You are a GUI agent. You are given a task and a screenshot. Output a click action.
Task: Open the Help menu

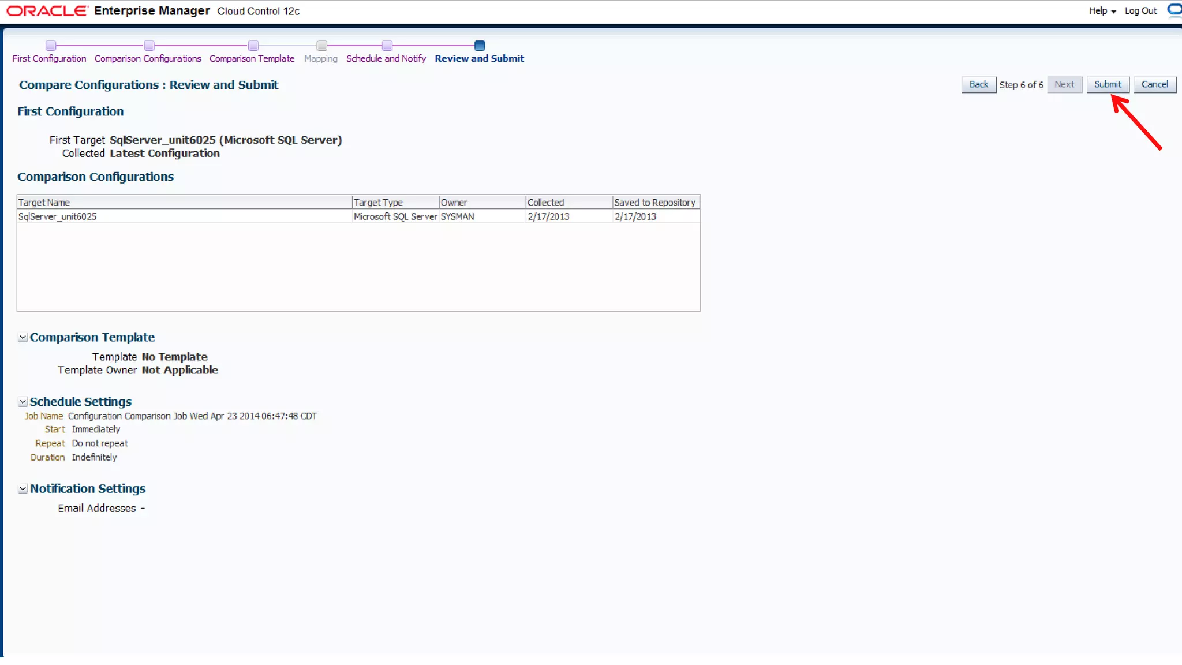tap(1102, 10)
